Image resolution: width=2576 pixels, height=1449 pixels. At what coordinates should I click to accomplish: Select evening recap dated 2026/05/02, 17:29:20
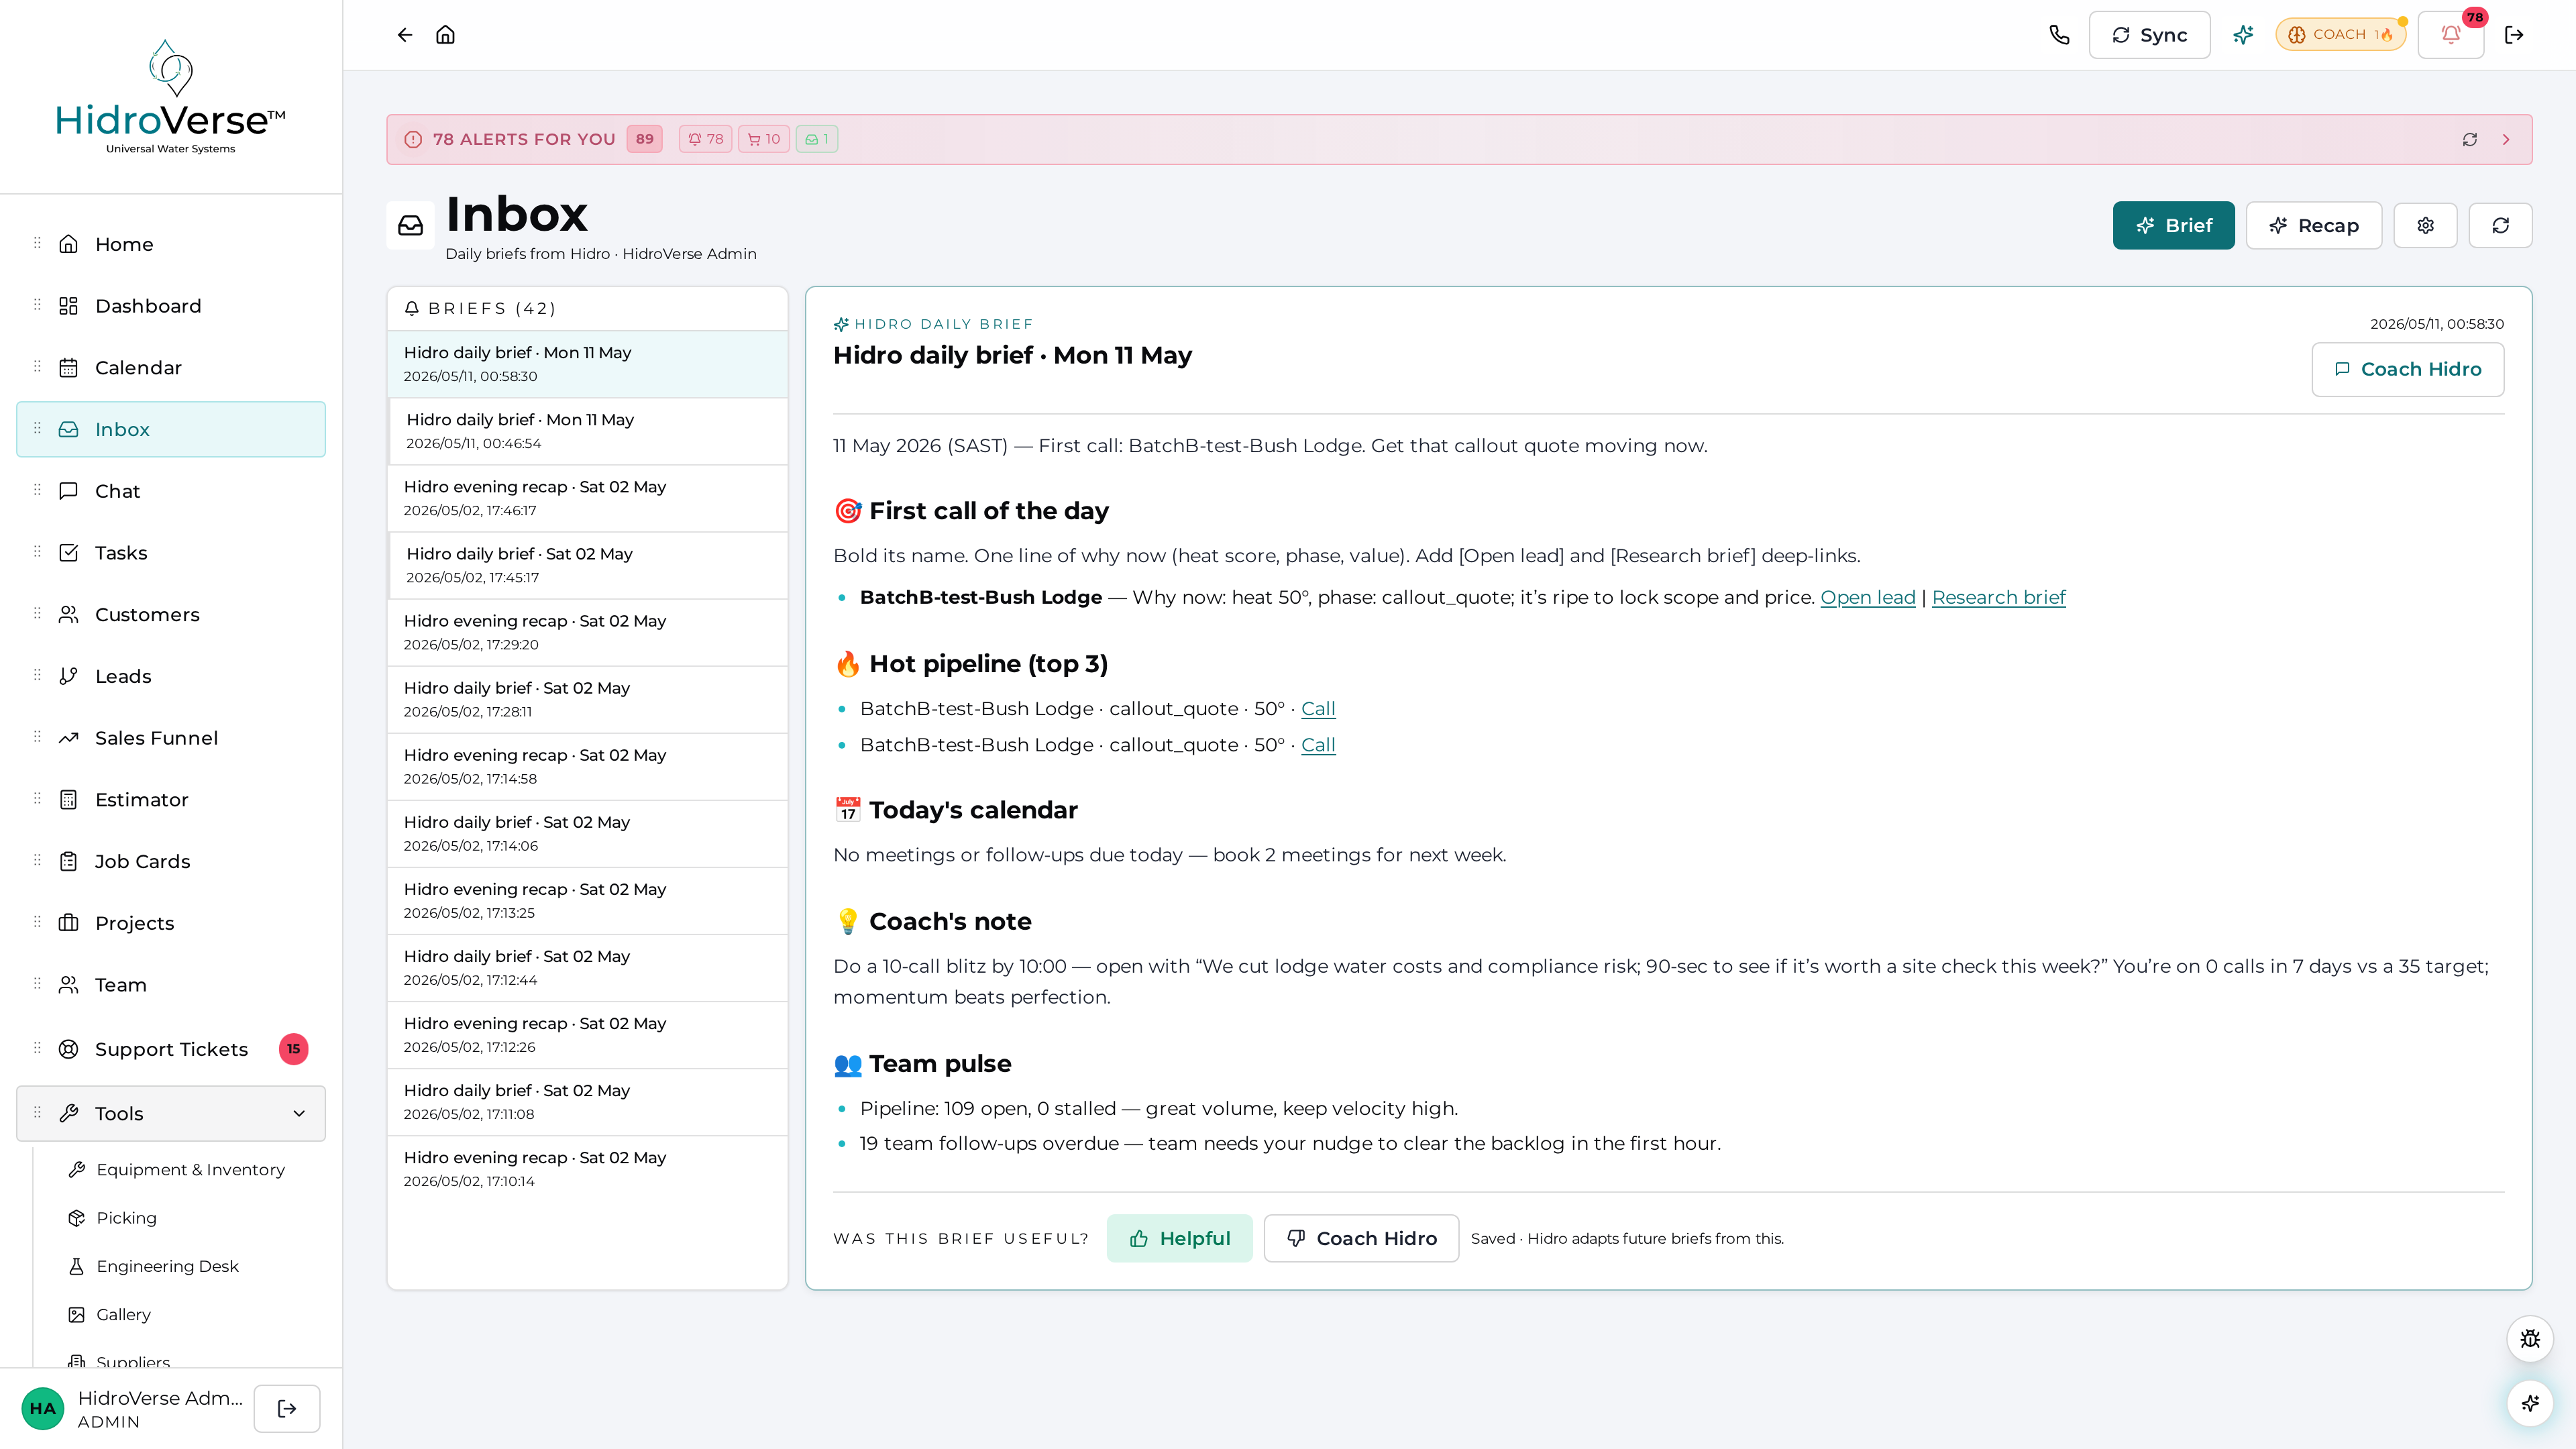click(x=588, y=632)
